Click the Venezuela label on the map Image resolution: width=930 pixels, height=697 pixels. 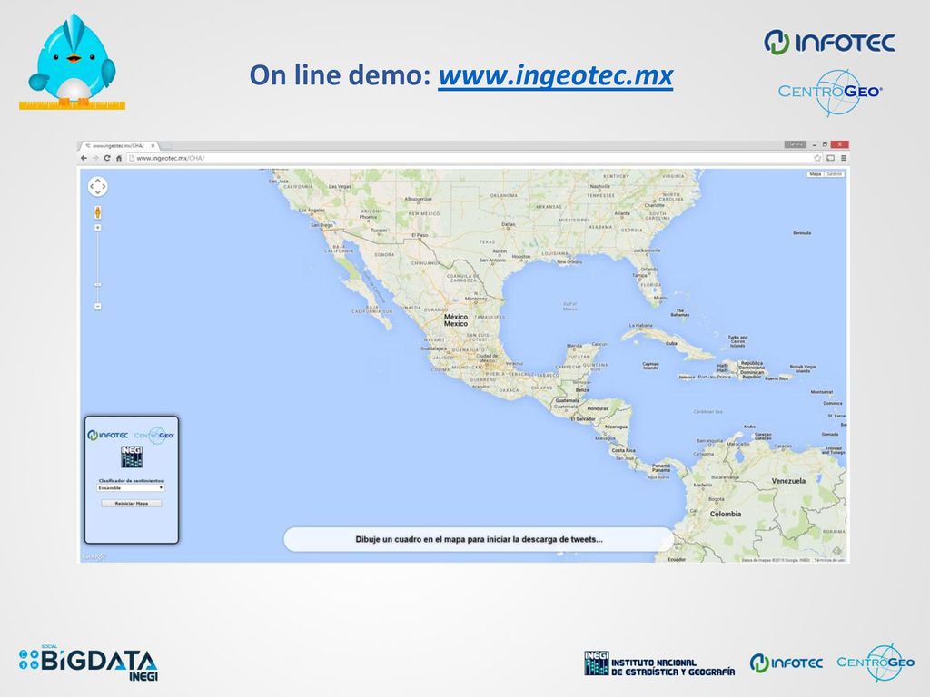click(x=788, y=481)
